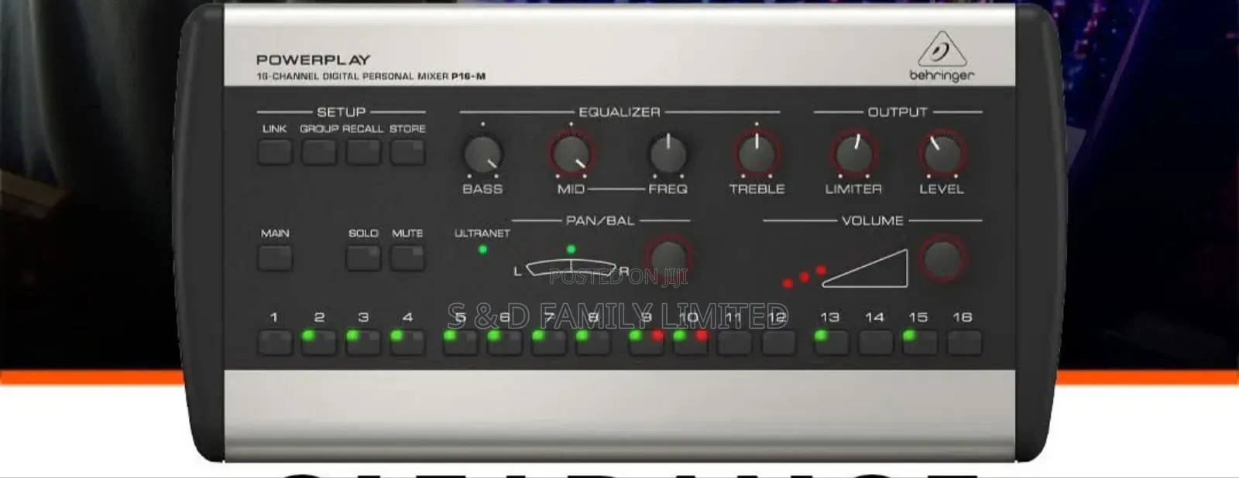Viewport: 1239px width, 478px height.
Task: Select channel 9 button
Action: tap(646, 343)
